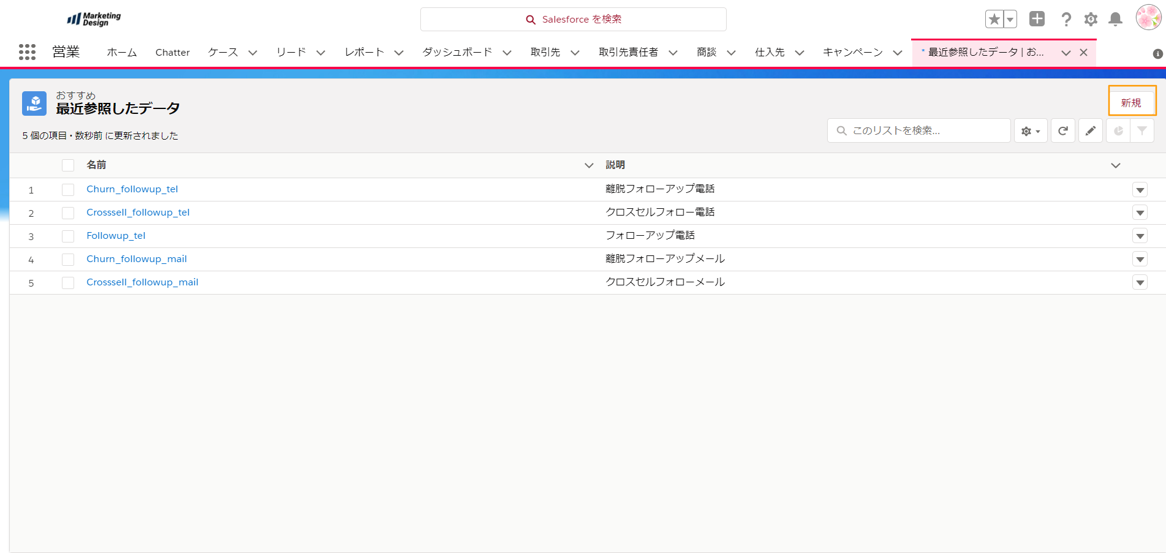Switch to the Chatter tab
This screenshot has width=1166, height=553.
tap(172, 53)
